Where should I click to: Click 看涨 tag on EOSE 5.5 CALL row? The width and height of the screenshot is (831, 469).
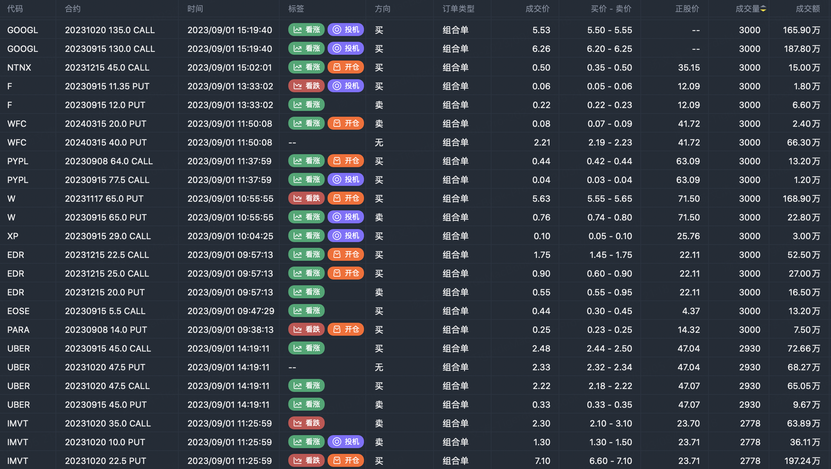(x=306, y=311)
